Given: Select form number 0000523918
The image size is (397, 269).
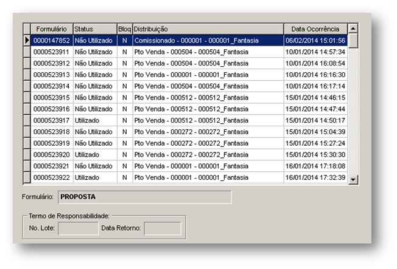Looking at the screenshot, I should 52,132.
